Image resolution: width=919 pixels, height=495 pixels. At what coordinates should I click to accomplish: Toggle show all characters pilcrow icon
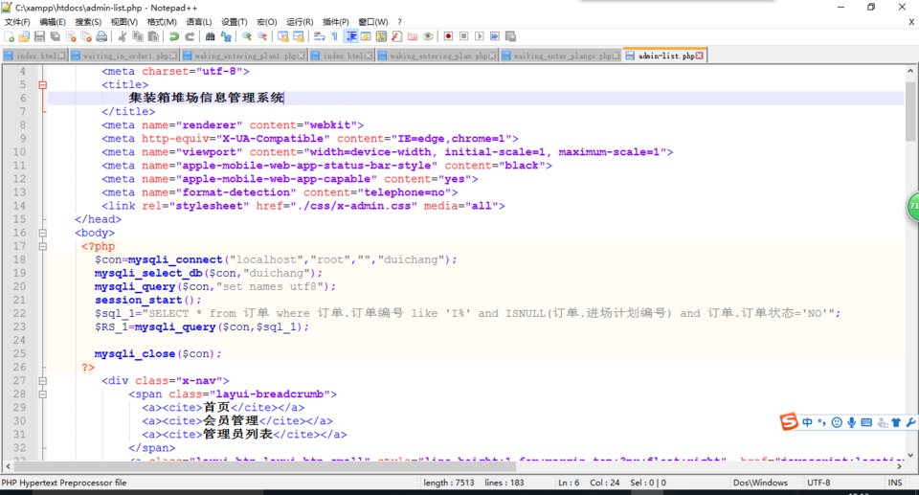[x=335, y=36]
